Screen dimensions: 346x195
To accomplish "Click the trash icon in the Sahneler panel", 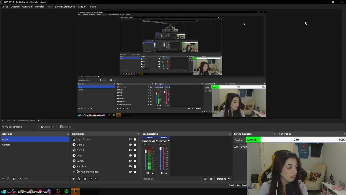I will 8,179.
